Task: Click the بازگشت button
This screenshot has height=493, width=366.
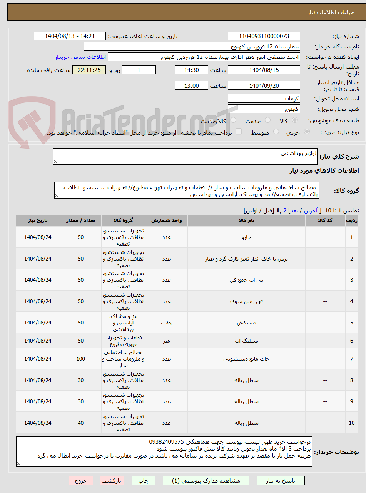Action: 112,481
